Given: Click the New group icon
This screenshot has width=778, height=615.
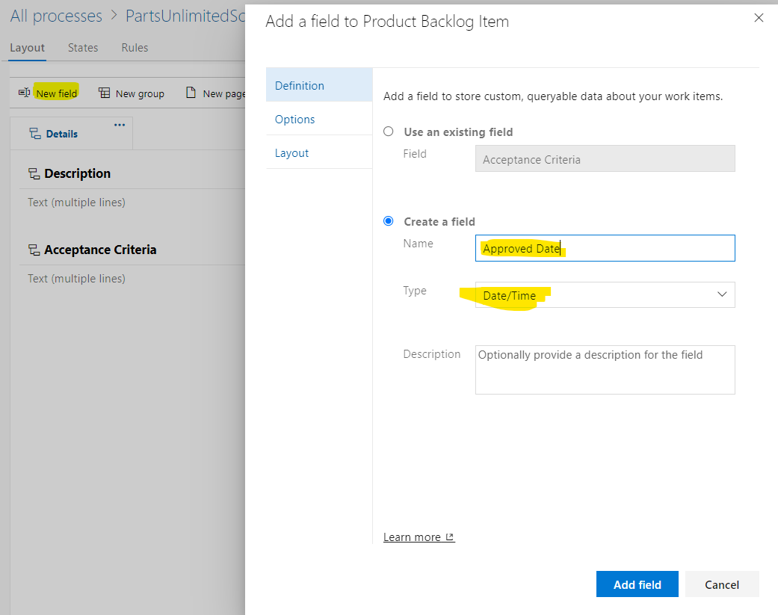Looking at the screenshot, I should pos(105,93).
